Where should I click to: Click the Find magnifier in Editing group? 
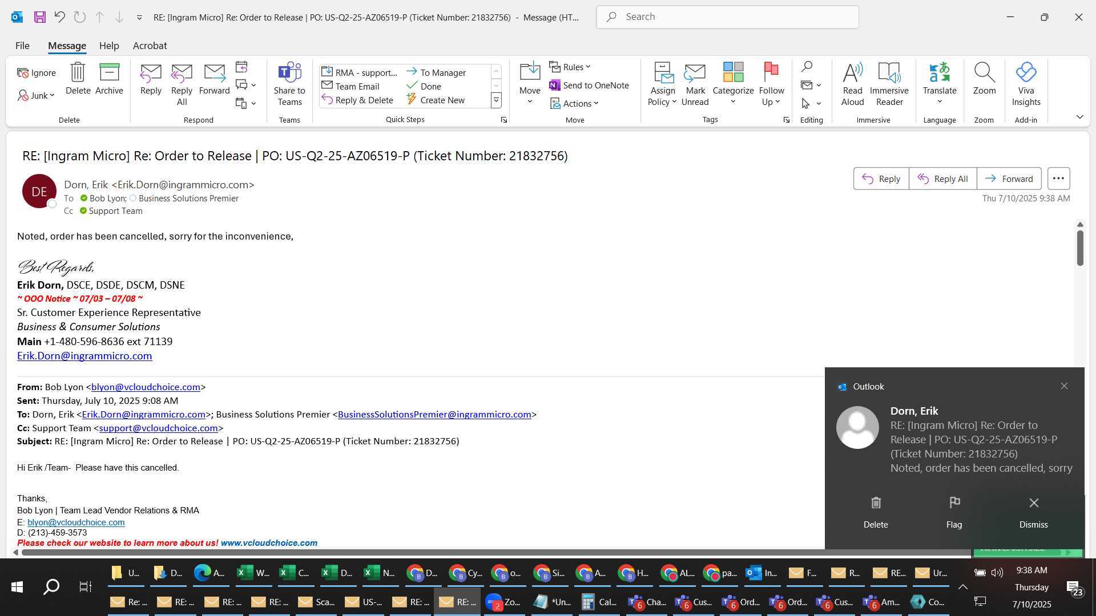(806, 67)
